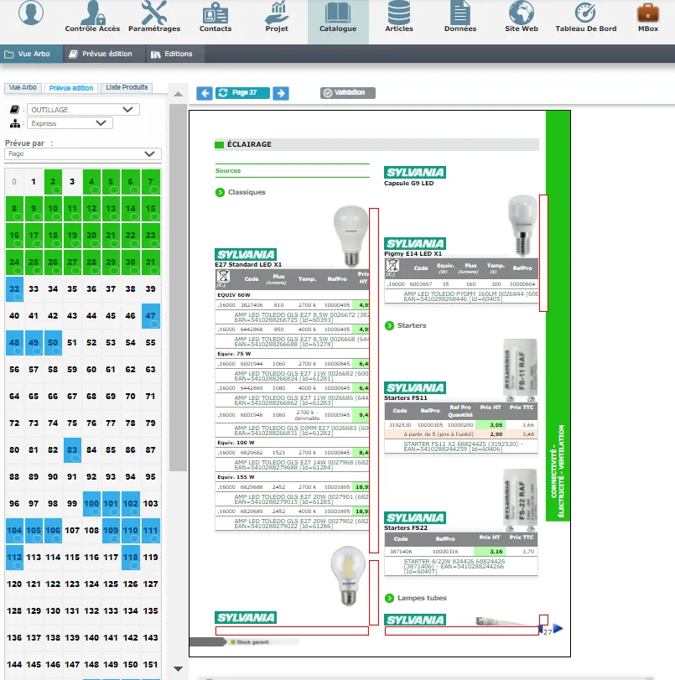The width and height of the screenshot is (675, 680).
Task: Open the user profile icon
Action: (x=31, y=13)
